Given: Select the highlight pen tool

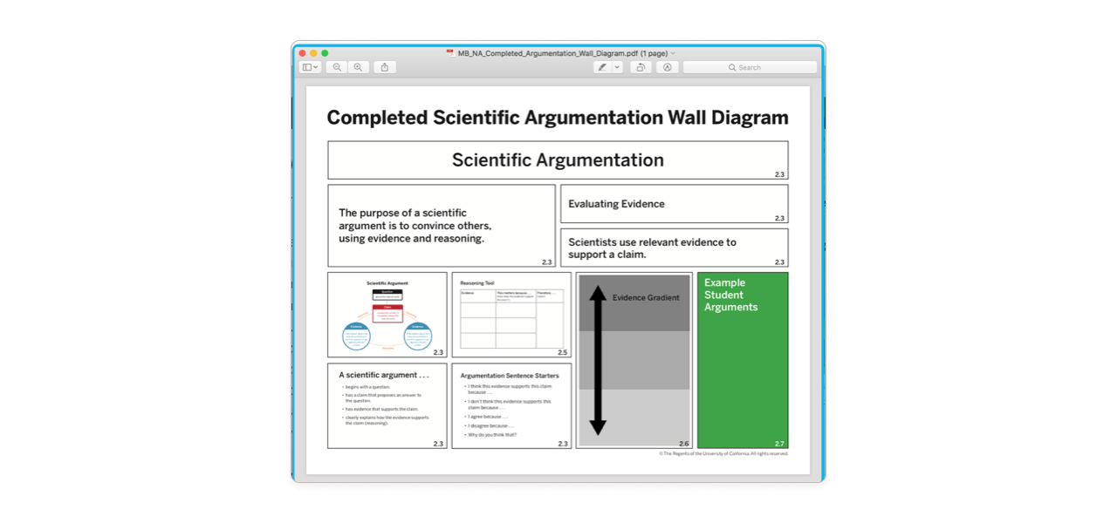Looking at the screenshot, I should point(602,67).
